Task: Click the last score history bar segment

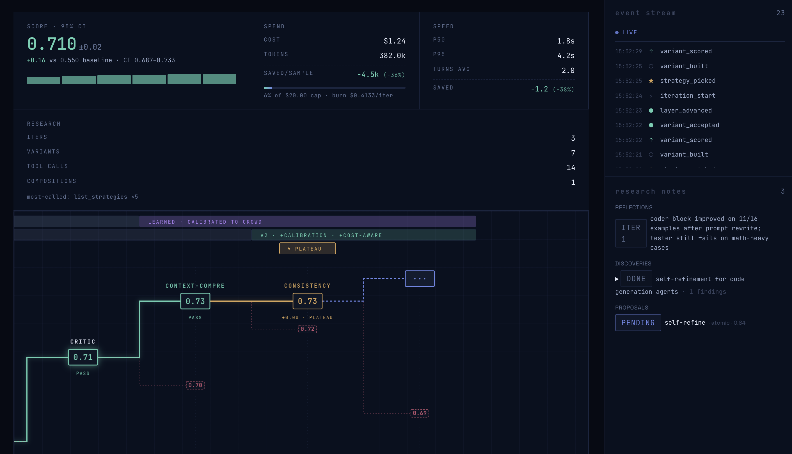Action: tap(219, 79)
